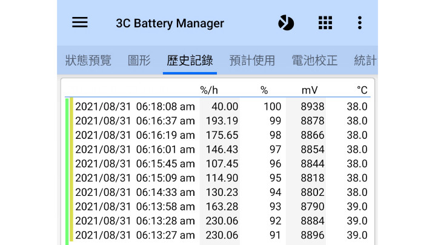Select the 歷史記錄 tab
The width and height of the screenshot is (435, 245).
tap(190, 60)
